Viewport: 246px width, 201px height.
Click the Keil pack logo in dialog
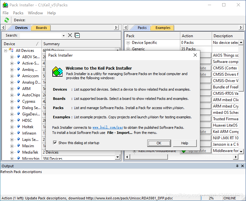pos(57,72)
